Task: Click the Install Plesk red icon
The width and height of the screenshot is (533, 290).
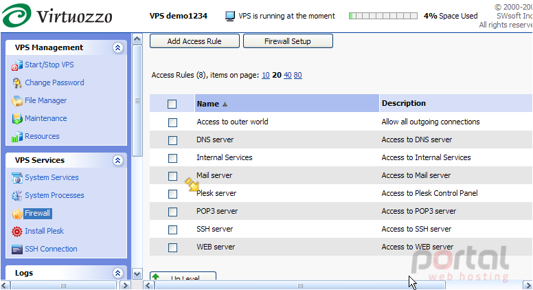Action: (x=17, y=232)
